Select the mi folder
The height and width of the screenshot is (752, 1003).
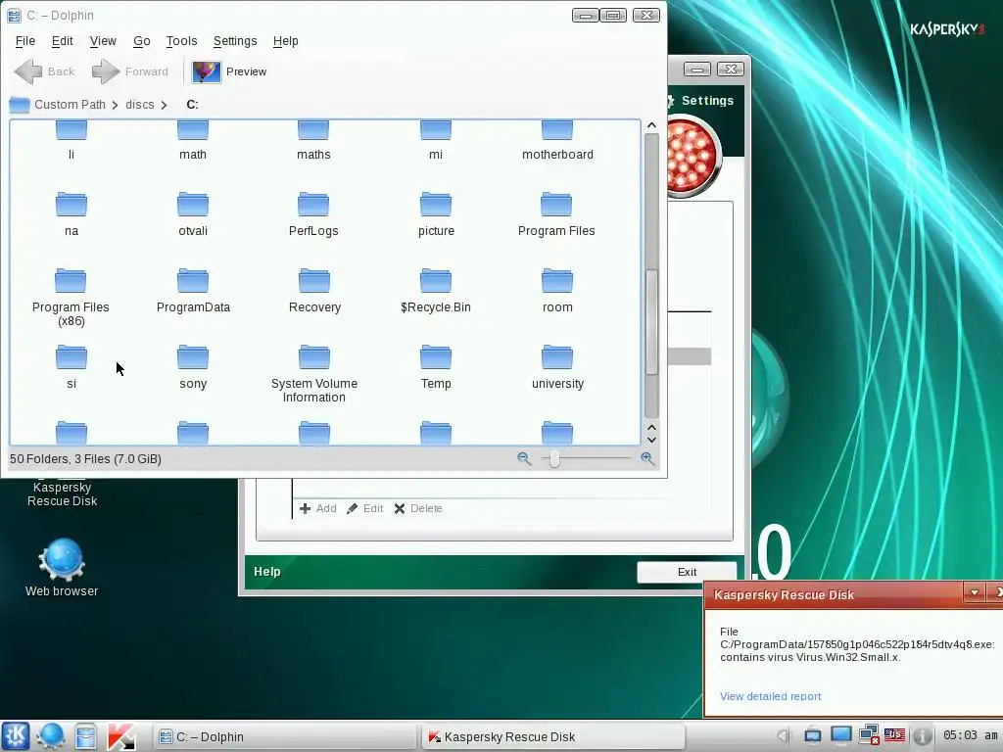pyautogui.click(x=436, y=141)
